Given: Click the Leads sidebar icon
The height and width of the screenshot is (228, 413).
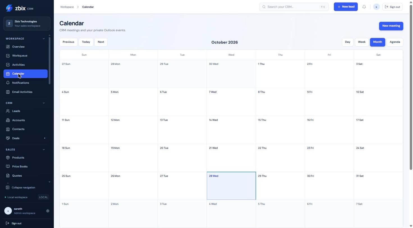Looking at the screenshot, I should (x=8, y=111).
